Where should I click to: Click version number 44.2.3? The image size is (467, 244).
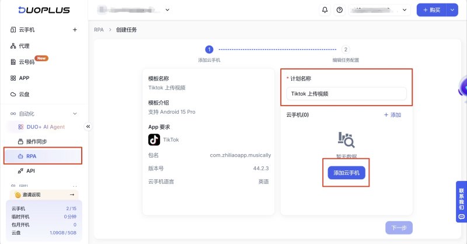pyautogui.click(x=261, y=168)
